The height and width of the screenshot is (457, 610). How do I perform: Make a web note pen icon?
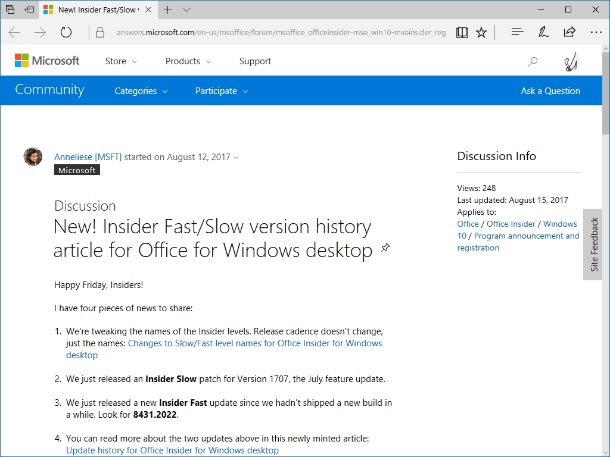pyautogui.click(x=543, y=32)
